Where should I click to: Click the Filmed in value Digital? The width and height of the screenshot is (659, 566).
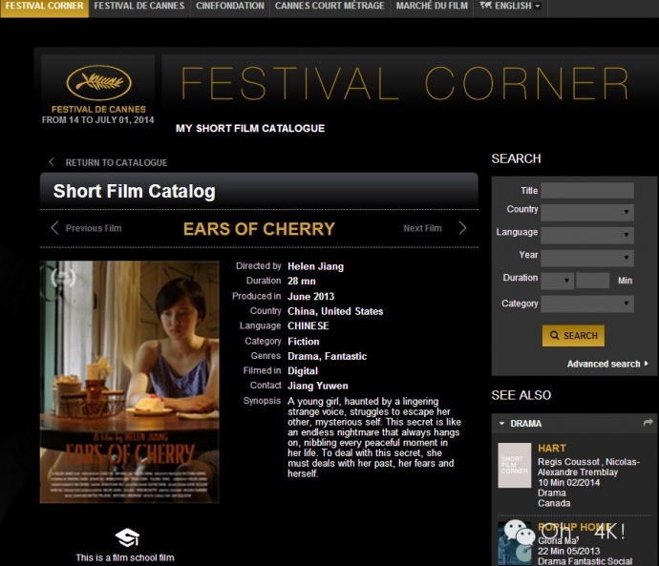tap(303, 370)
